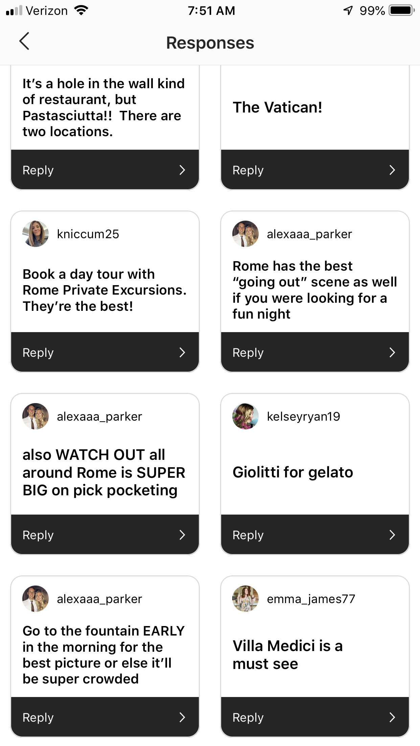The width and height of the screenshot is (420, 746).
Task: Tap alexaaa_parker's avatar on the fountain response
Action: 36,599
